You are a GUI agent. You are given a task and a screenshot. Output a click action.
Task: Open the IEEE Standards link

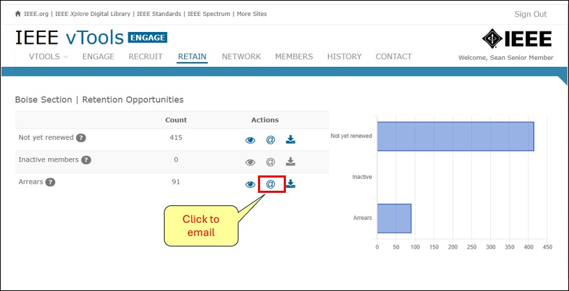[159, 14]
